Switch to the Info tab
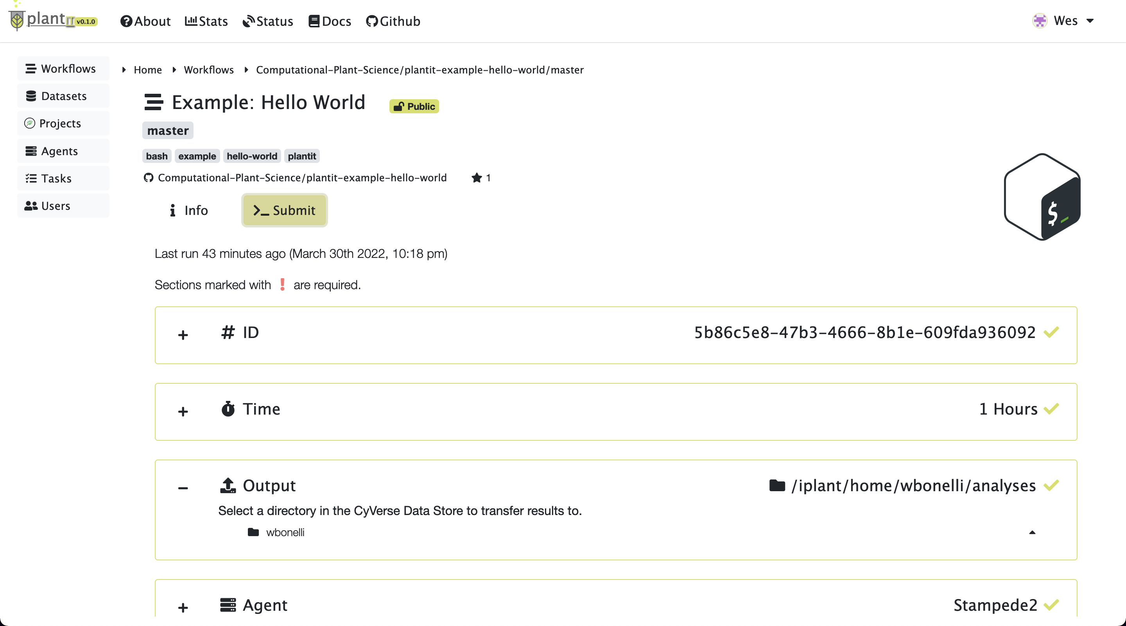 click(188, 211)
